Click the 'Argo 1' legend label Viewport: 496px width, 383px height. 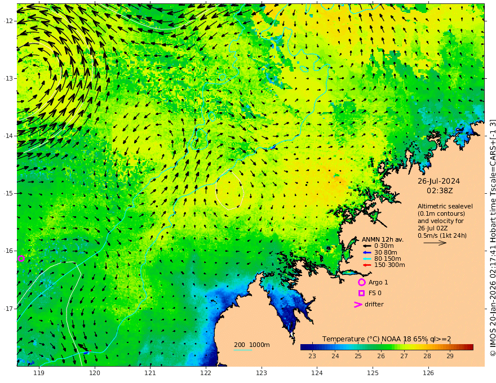pos(378,282)
